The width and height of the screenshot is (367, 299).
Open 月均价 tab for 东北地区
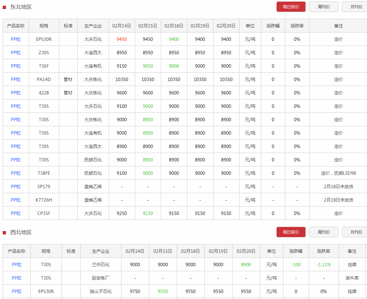point(356,7)
